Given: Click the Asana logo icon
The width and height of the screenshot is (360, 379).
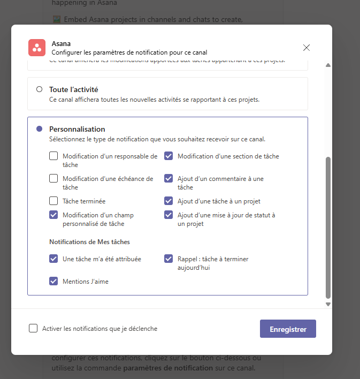Looking at the screenshot, I should click(x=37, y=48).
